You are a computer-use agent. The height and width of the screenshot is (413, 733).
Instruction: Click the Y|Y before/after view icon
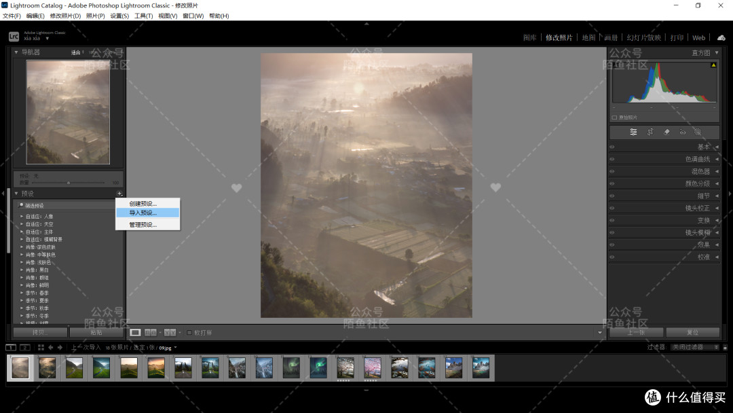170,333
